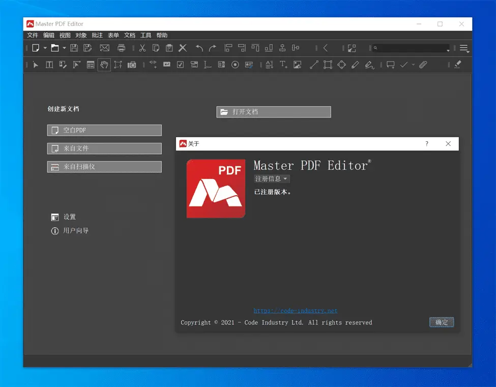Click the search input field in toolbar
Viewport: 496px width, 387px height.
coord(411,48)
